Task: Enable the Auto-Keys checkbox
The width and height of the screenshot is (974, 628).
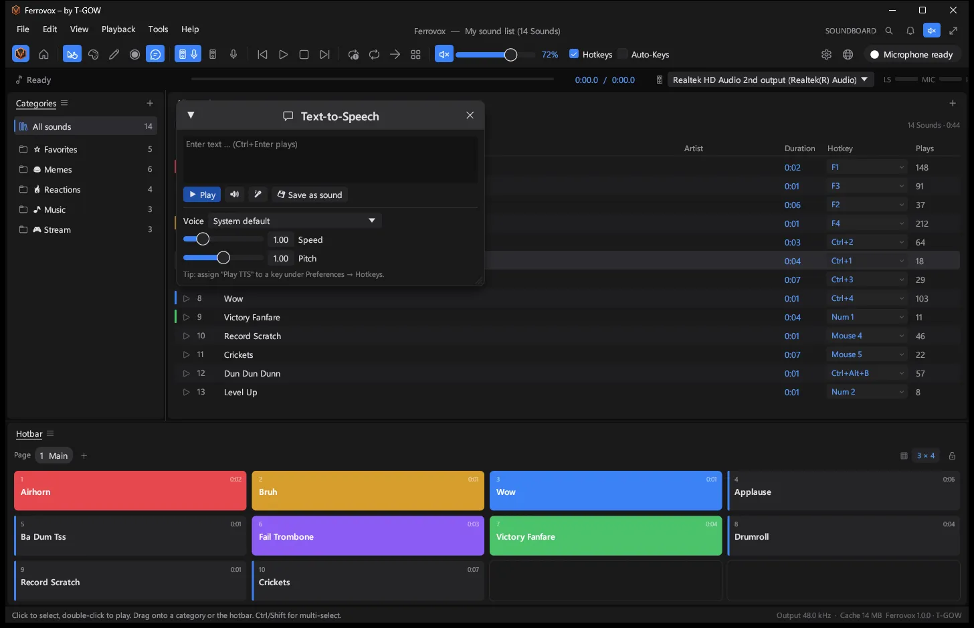Action: [623, 54]
